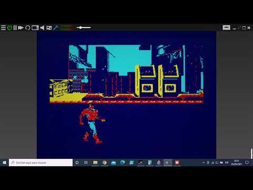Open Cortana circle icon on taskbar
Screen dimensions: 253x190
tap(77, 163)
